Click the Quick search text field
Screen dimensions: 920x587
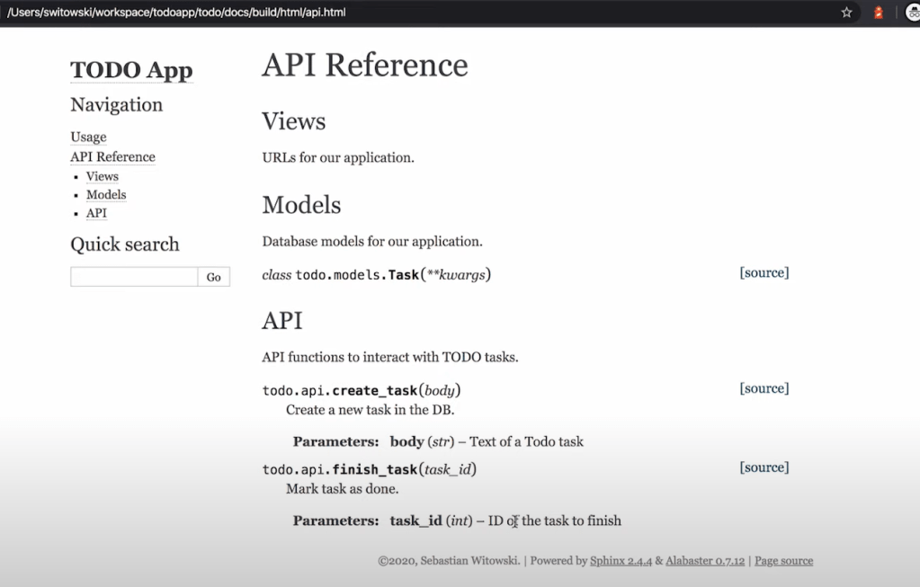134,277
